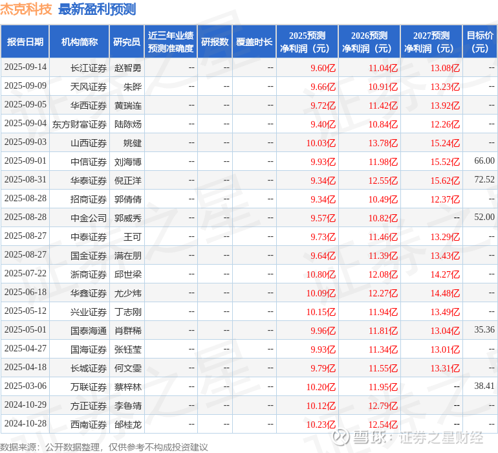The width and height of the screenshot is (498, 453).
Task: Click the target price 35.36
Action: (x=484, y=329)
